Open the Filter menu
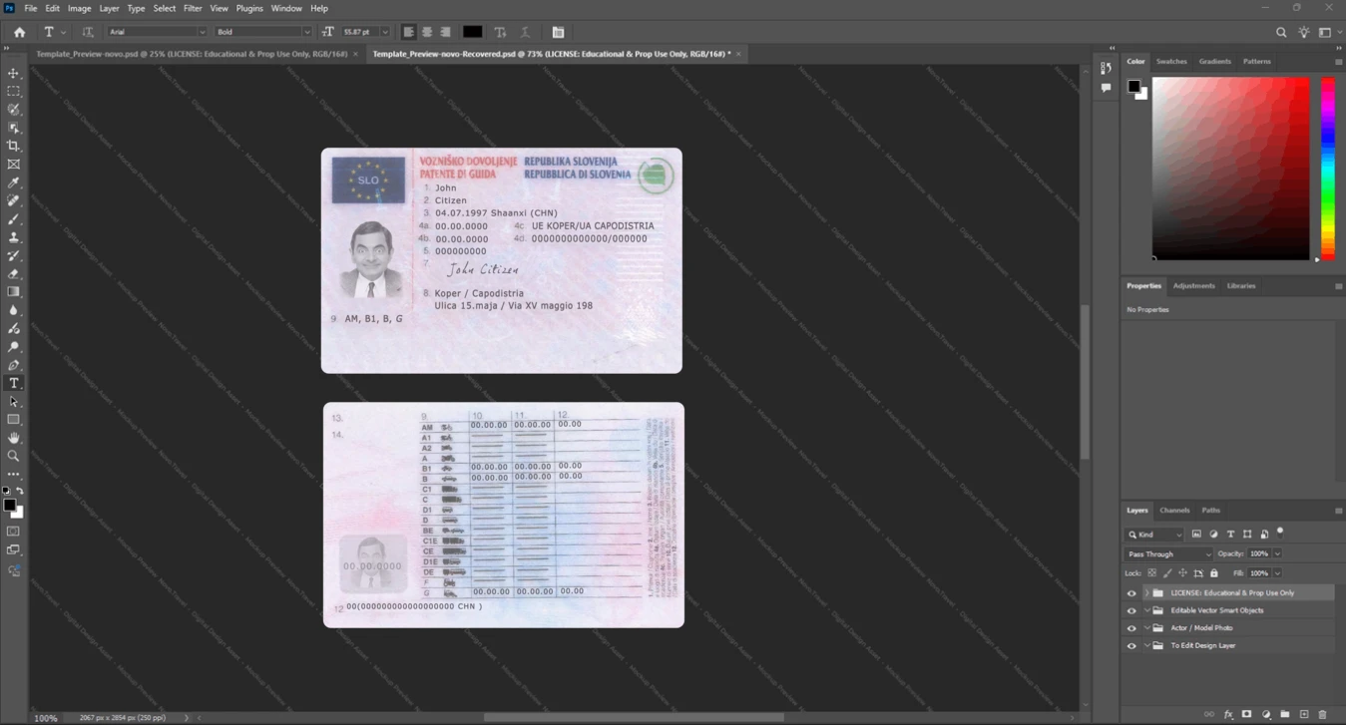This screenshot has width=1346, height=725. point(193,8)
